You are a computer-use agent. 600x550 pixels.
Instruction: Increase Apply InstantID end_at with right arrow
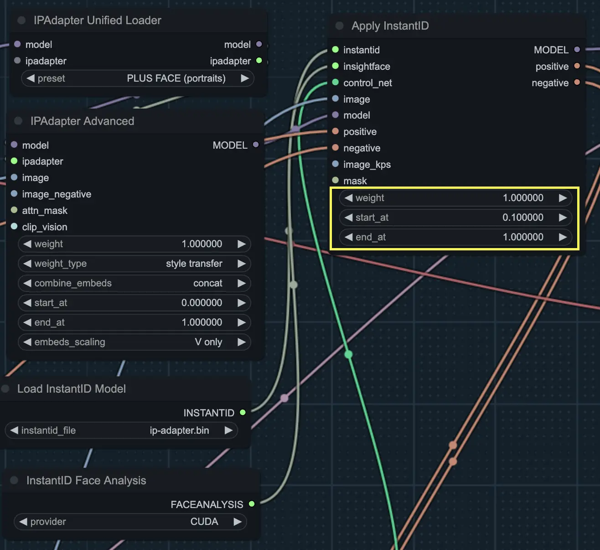click(x=563, y=237)
